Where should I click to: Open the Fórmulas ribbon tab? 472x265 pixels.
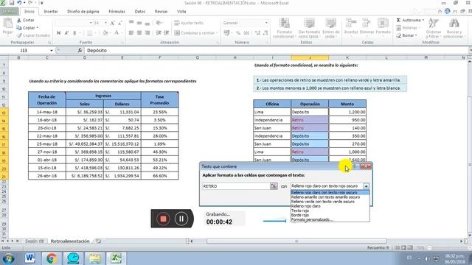(117, 12)
